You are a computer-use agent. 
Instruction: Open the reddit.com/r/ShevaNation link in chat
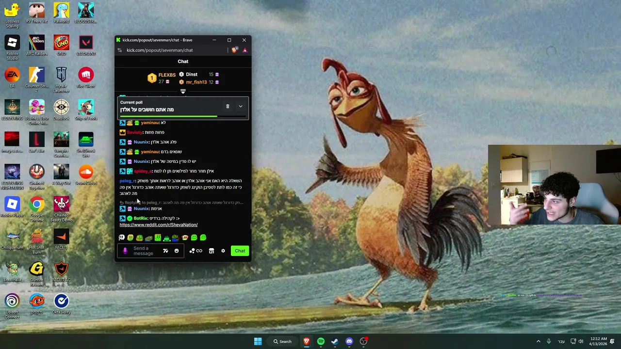(159, 224)
